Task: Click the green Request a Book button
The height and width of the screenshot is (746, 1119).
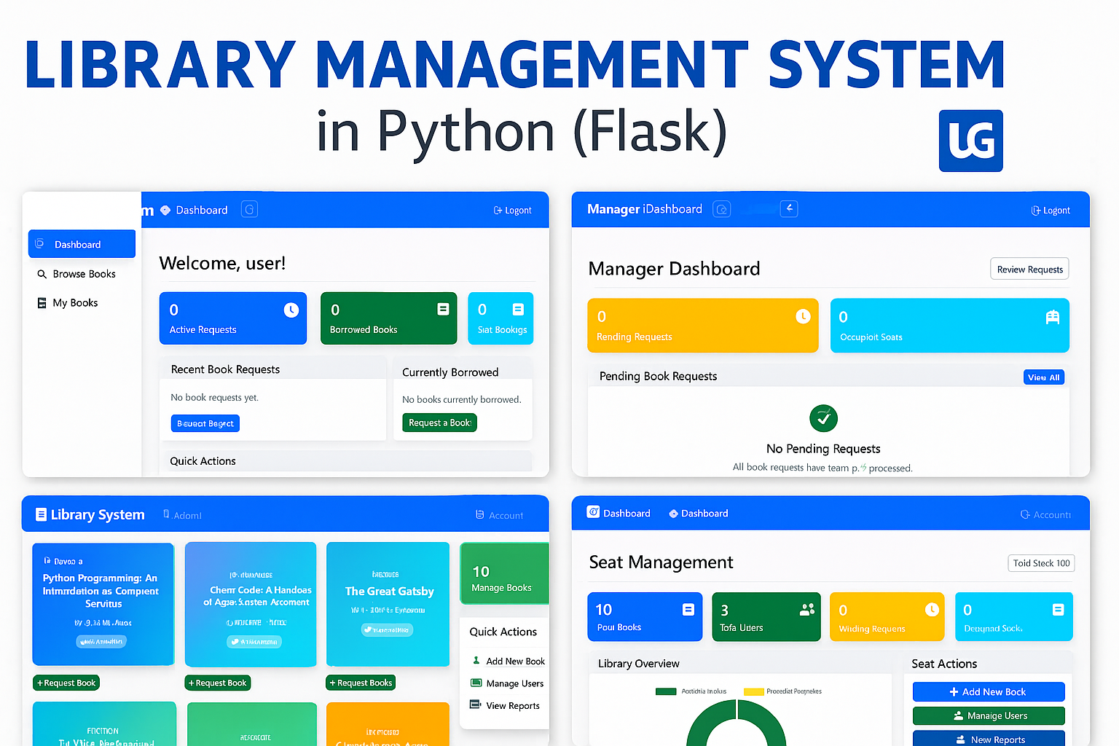Action: tap(439, 423)
